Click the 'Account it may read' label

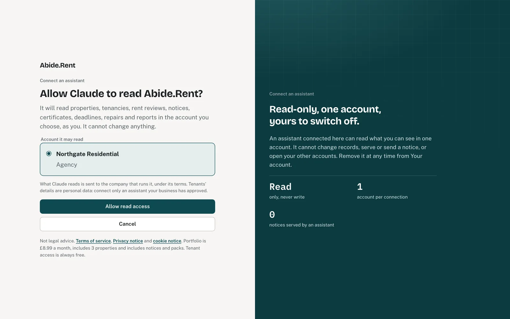(62, 139)
